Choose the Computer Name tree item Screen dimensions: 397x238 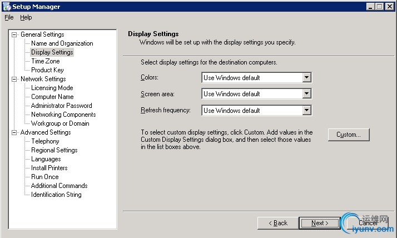coord(52,97)
